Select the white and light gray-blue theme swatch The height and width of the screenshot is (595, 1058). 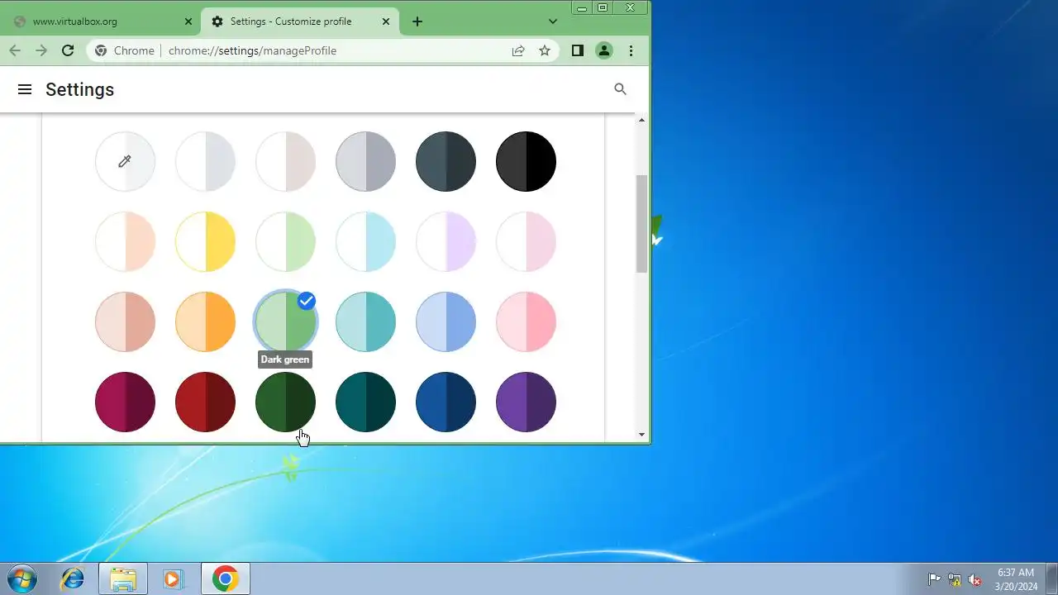point(205,161)
